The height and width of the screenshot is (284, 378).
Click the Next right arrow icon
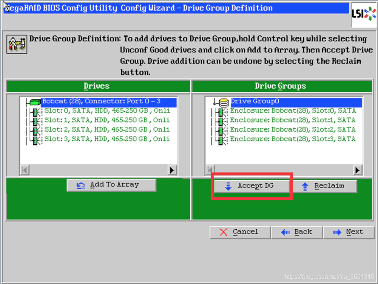click(337, 232)
